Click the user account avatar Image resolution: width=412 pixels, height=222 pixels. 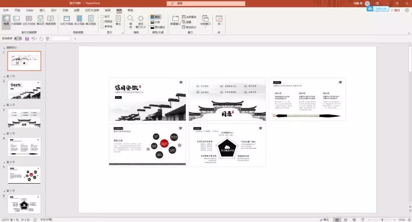(367, 3)
